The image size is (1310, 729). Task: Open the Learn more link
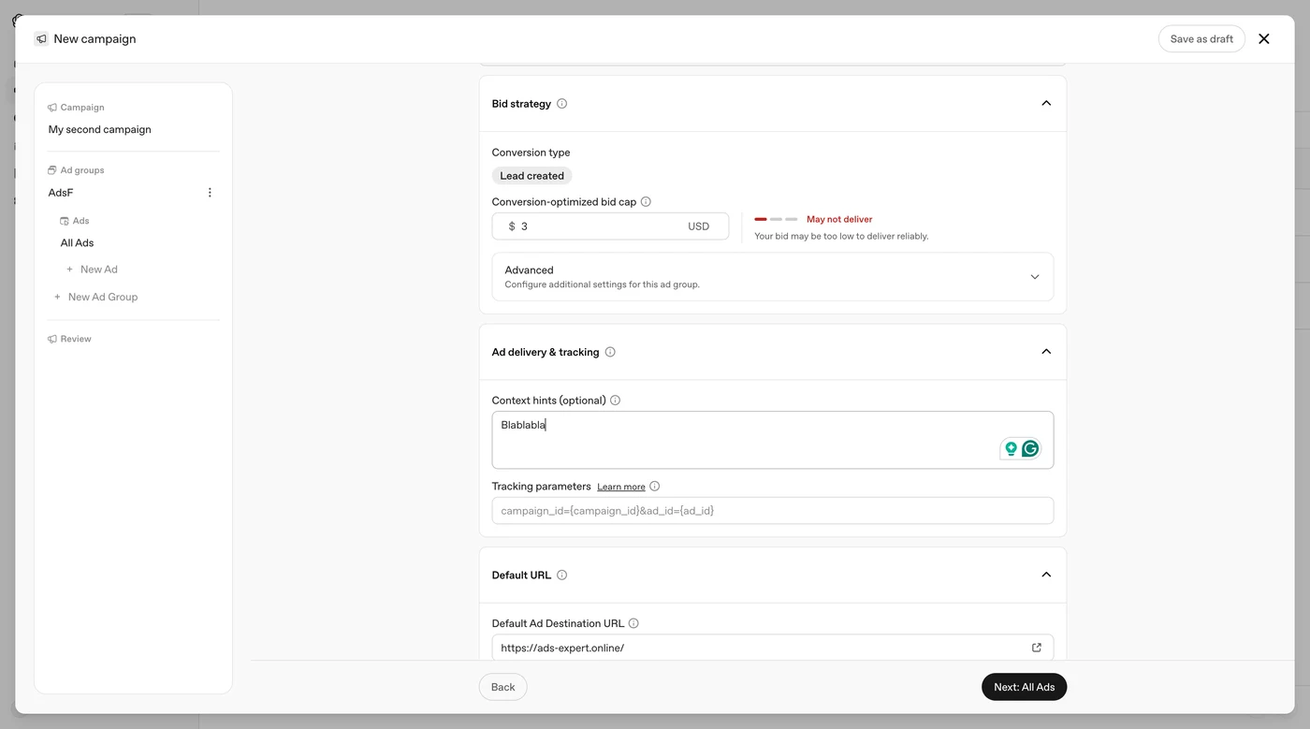coord(621,487)
